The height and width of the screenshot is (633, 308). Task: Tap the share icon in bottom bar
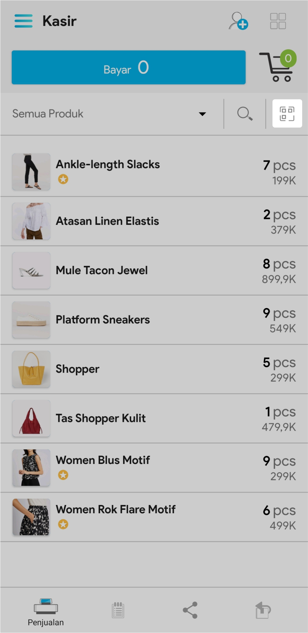[190, 610]
